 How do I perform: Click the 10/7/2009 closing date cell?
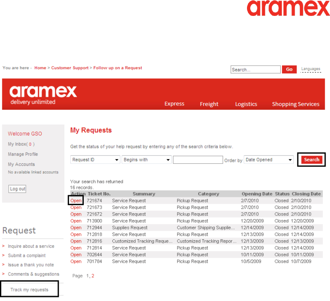(x=301, y=261)
